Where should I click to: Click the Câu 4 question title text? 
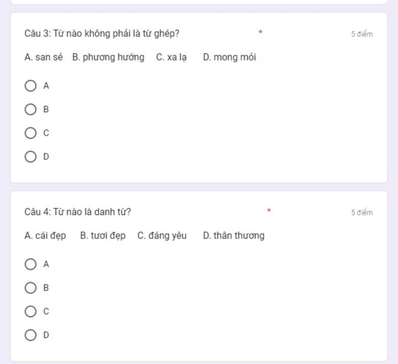coord(78,212)
